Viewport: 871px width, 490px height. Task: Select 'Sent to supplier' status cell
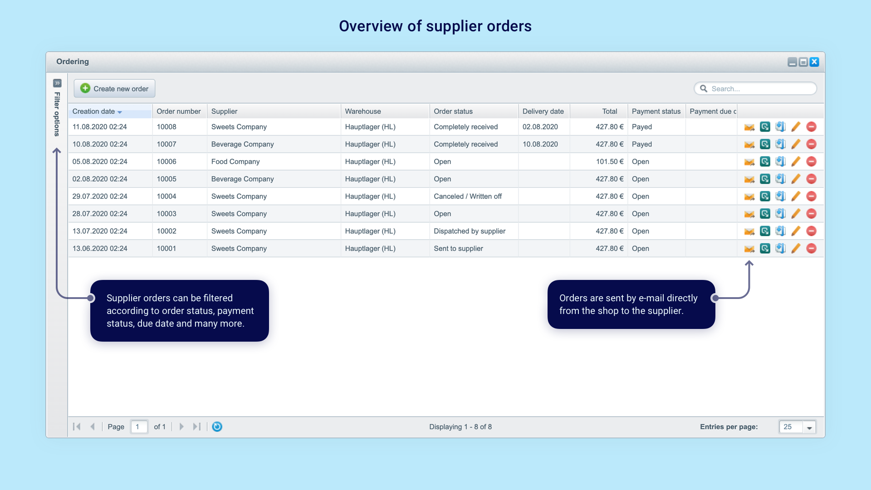click(474, 249)
